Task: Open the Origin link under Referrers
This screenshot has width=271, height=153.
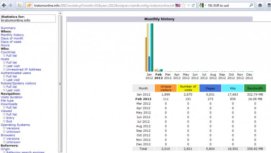Action: pos(5,149)
